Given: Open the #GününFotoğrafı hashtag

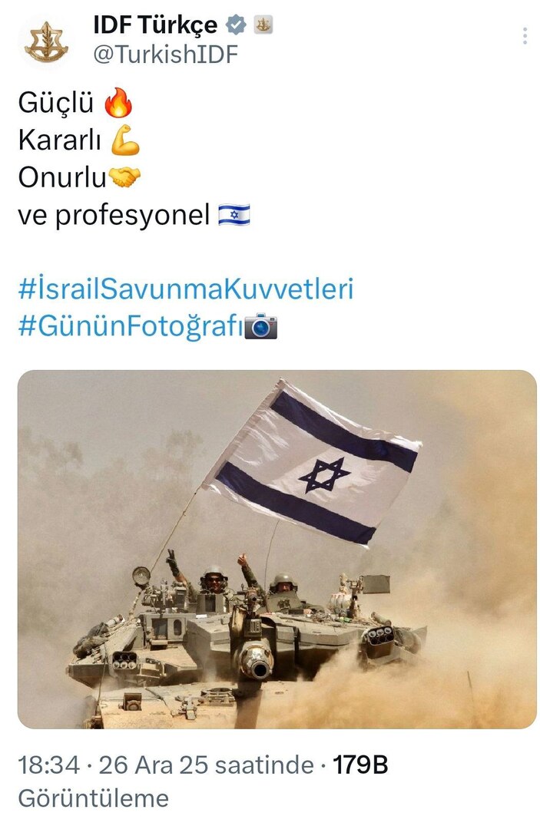Looking at the screenshot, I should pyautogui.click(x=130, y=325).
